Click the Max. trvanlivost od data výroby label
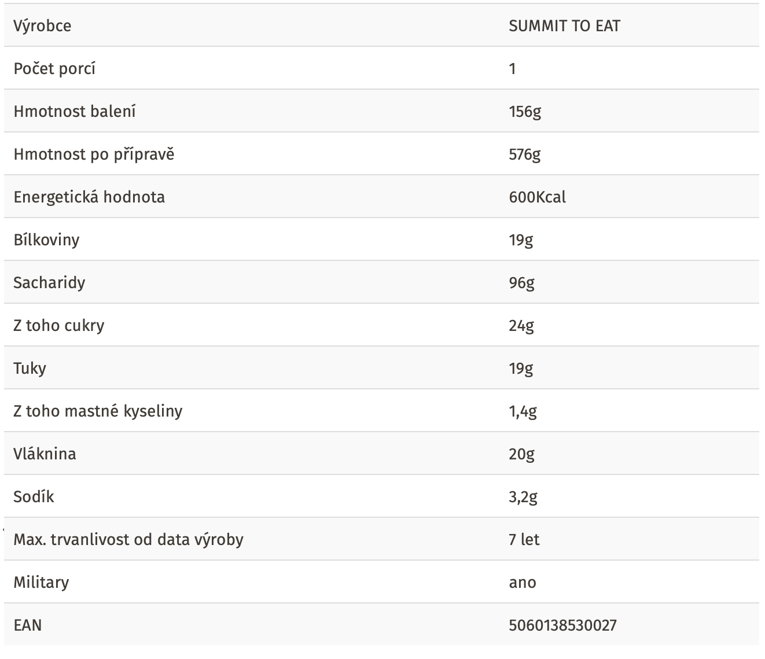 coord(128,540)
